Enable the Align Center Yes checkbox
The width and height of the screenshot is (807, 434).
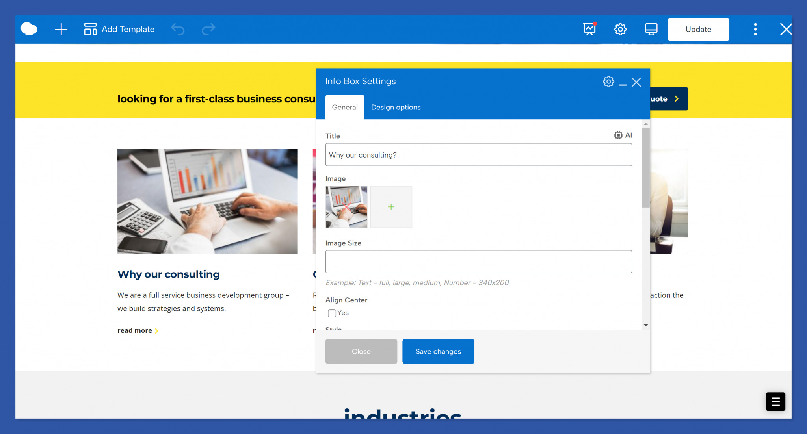point(332,313)
